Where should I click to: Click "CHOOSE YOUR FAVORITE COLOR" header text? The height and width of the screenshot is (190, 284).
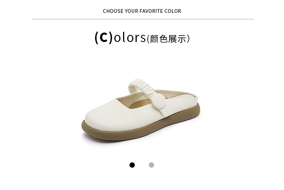(x=142, y=11)
